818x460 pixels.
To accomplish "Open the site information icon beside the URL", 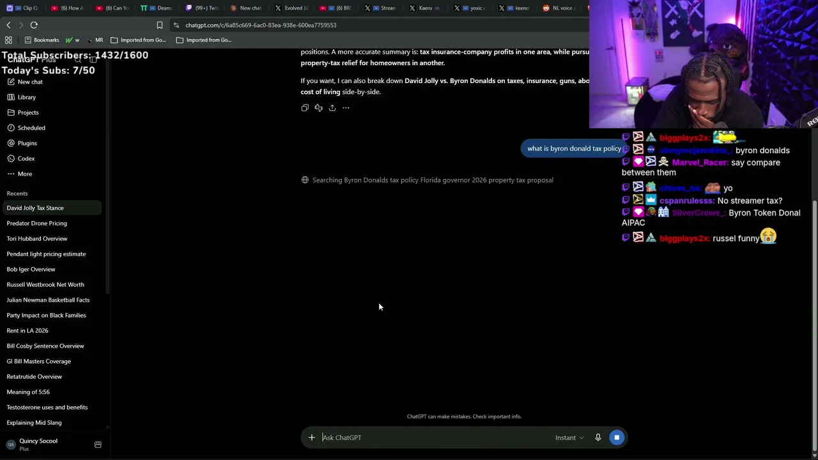I will (x=176, y=25).
